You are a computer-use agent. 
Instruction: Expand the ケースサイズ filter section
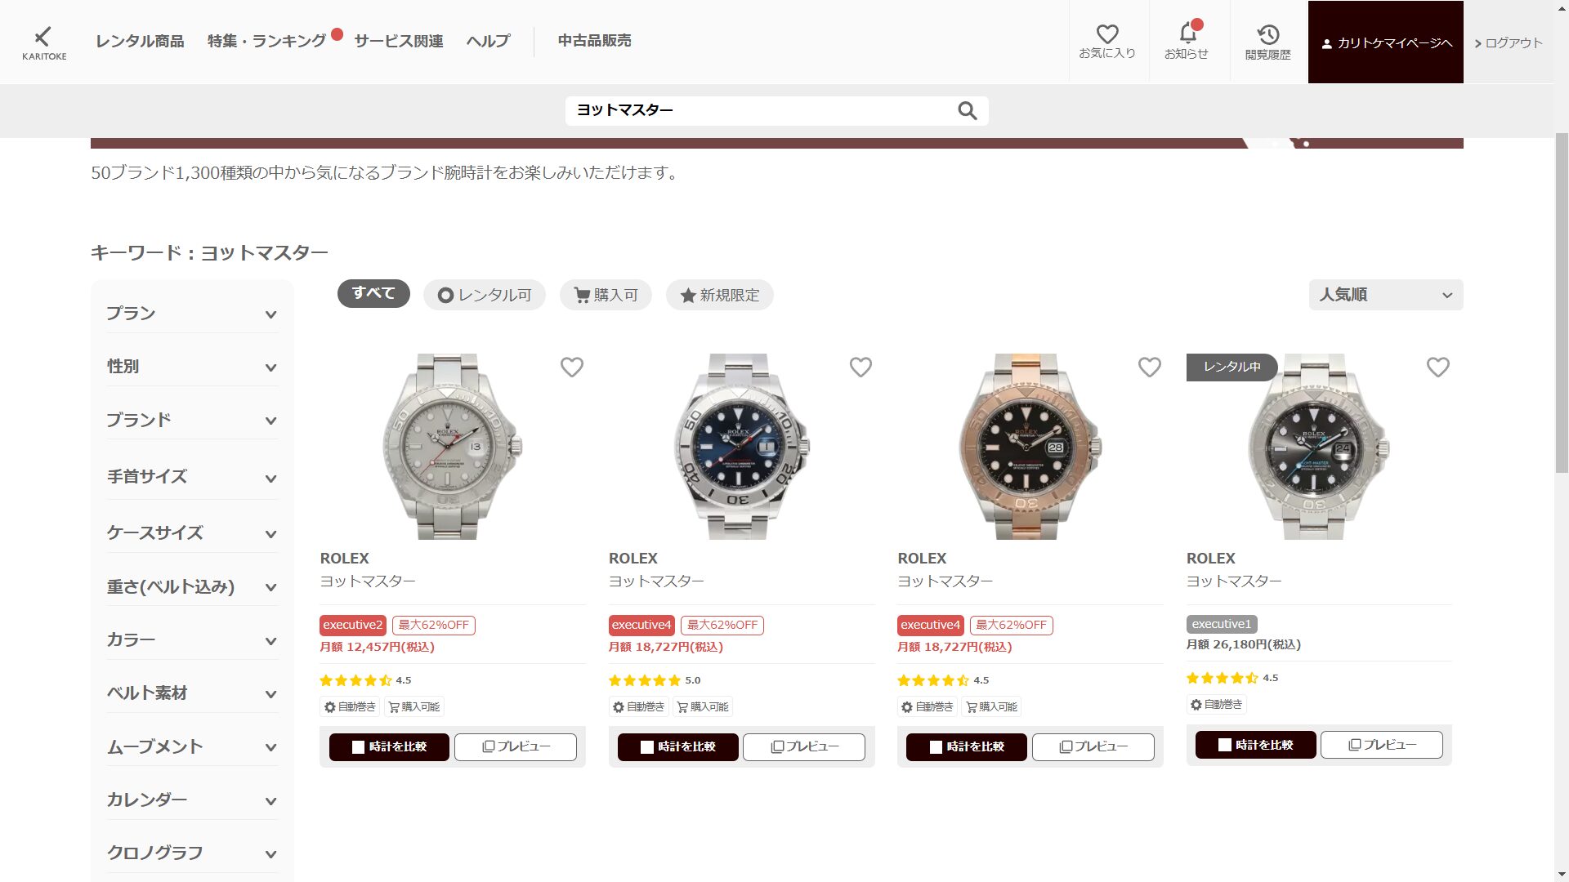coord(192,532)
